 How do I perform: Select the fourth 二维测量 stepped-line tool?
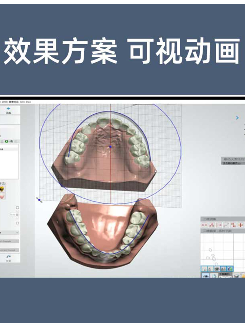click(226, 225)
